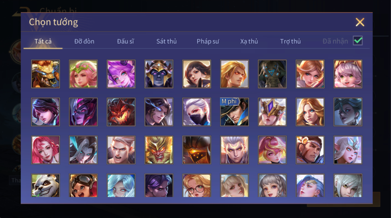
Task: Choose the panda hero portrait
Action: [46, 186]
